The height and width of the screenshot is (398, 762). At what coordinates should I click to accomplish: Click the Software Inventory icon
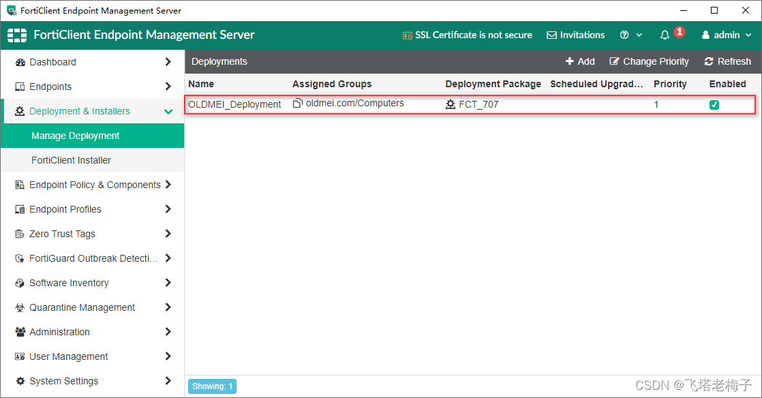pyautogui.click(x=20, y=283)
